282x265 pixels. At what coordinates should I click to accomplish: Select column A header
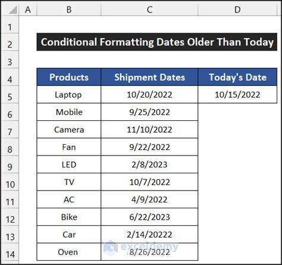pyautogui.click(x=28, y=10)
